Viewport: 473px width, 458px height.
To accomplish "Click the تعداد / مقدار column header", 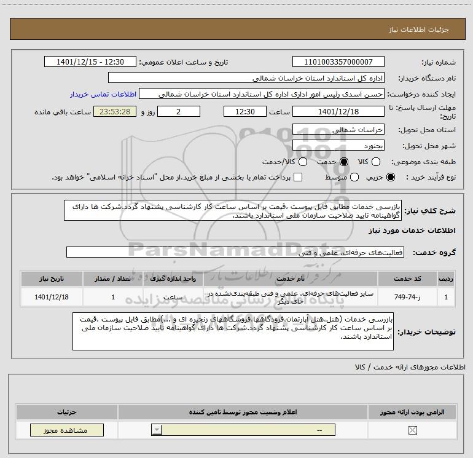I will pyautogui.click(x=112, y=278).
